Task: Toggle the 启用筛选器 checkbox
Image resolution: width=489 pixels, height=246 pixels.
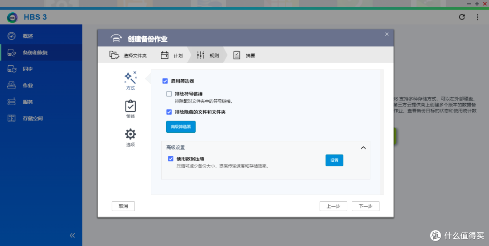Action: tap(165, 81)
